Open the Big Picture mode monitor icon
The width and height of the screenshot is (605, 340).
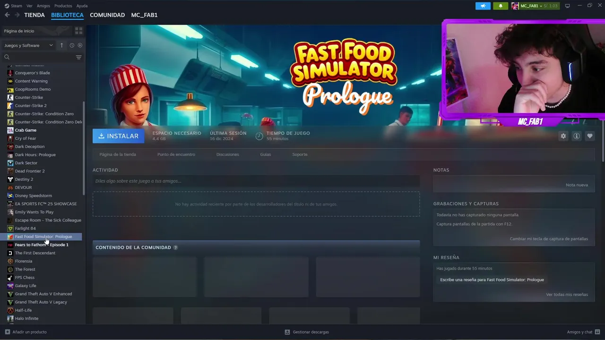[568, 6]
